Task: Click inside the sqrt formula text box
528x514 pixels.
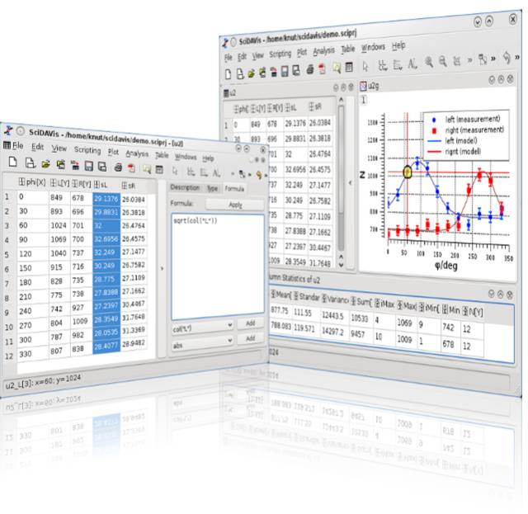Action: pyautogui.click(x=218, y=266)
